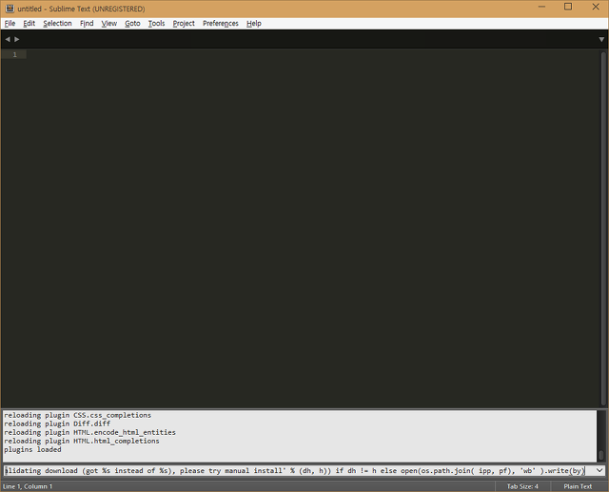Viewport: 609px width, 492px height.
Task: Click the editor vertical scrollbar
Action: click(x=603, y=228)
